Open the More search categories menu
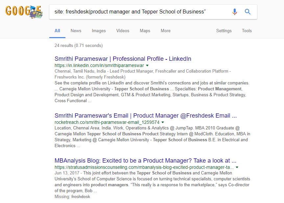 pyautogui.click(x=166, y=31)
